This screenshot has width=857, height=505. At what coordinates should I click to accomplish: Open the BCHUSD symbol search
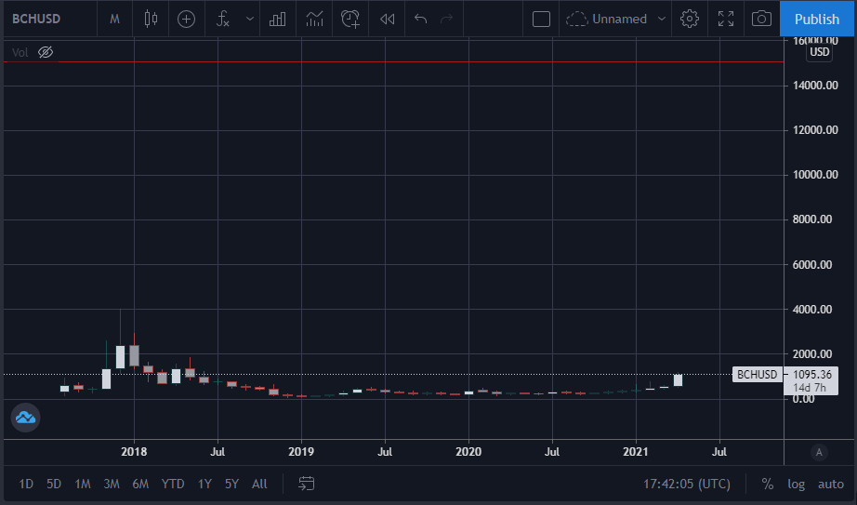click(x=36, y=19)
